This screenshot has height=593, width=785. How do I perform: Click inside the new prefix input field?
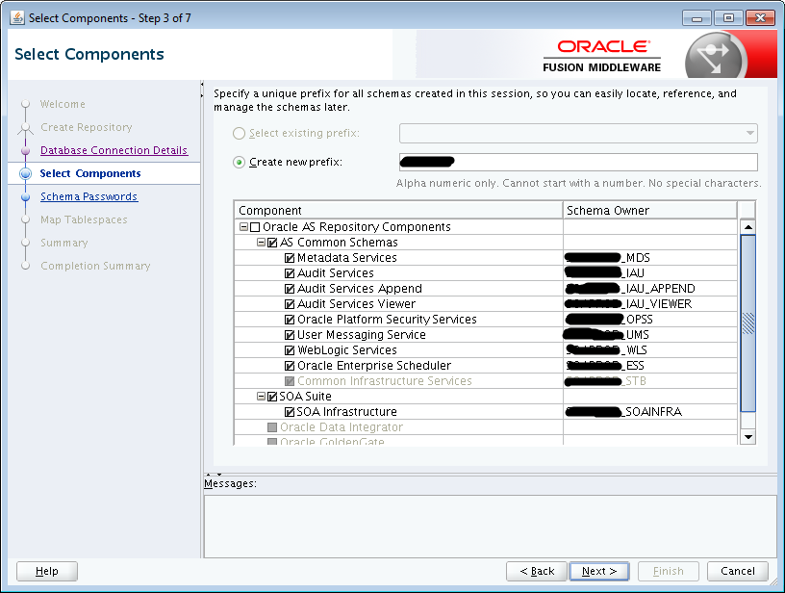point(572,161)
